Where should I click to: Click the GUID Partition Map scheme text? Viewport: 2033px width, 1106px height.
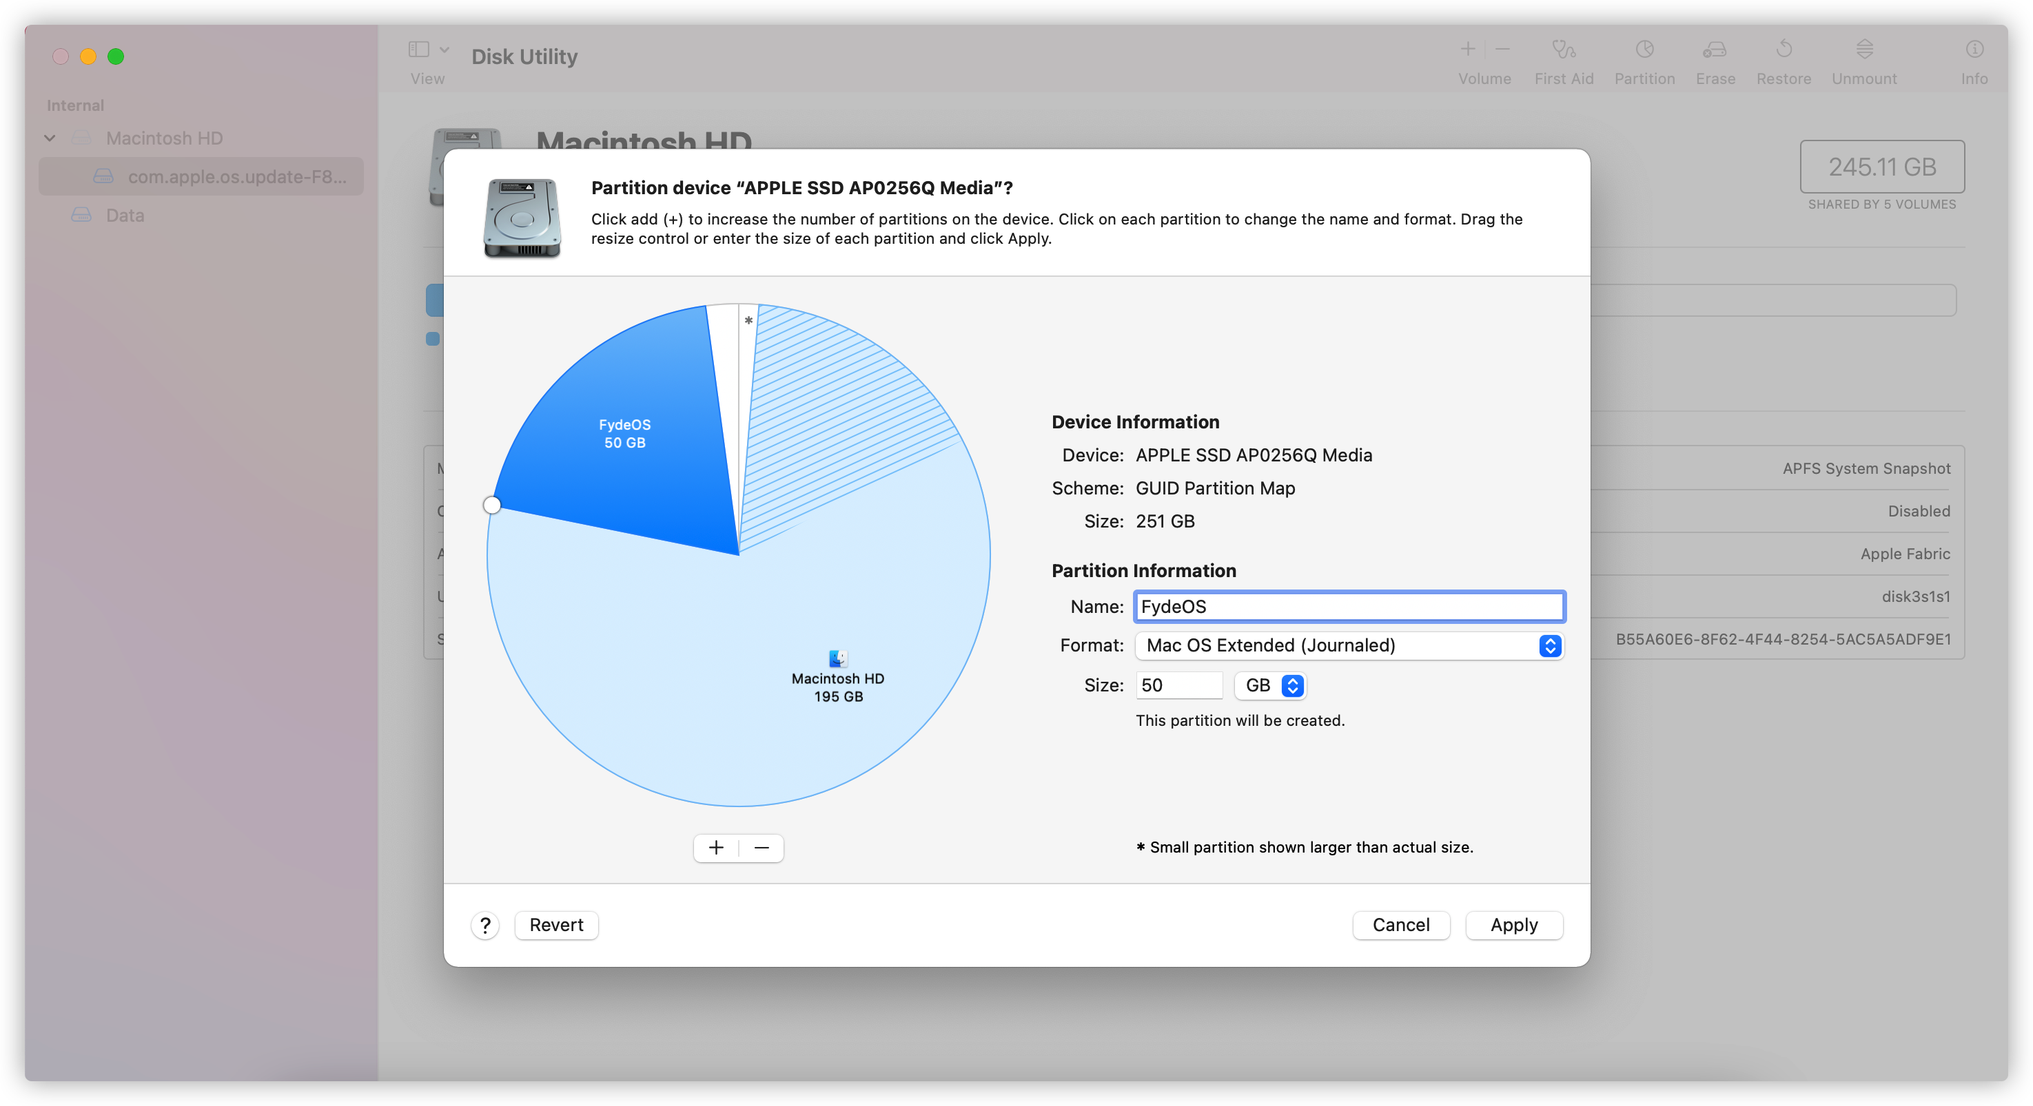coord(1214,488)
